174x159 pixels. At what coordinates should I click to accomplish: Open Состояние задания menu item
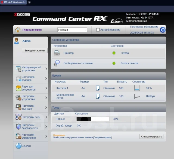point(31,79)
